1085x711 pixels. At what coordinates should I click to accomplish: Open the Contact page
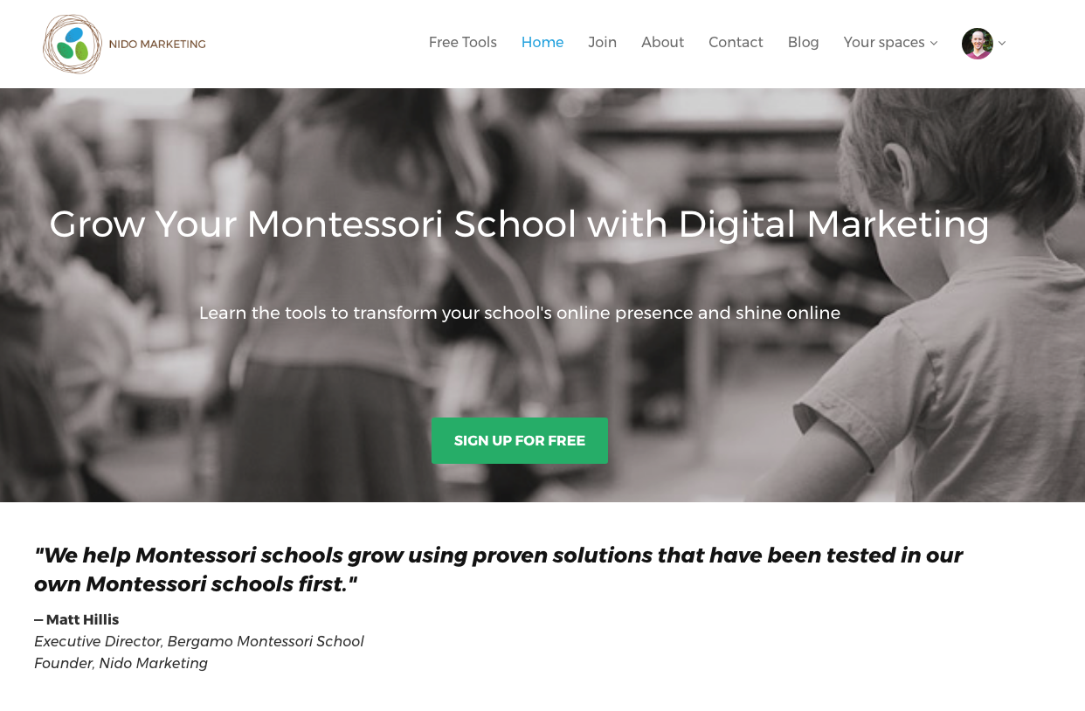tap(736, 43)
